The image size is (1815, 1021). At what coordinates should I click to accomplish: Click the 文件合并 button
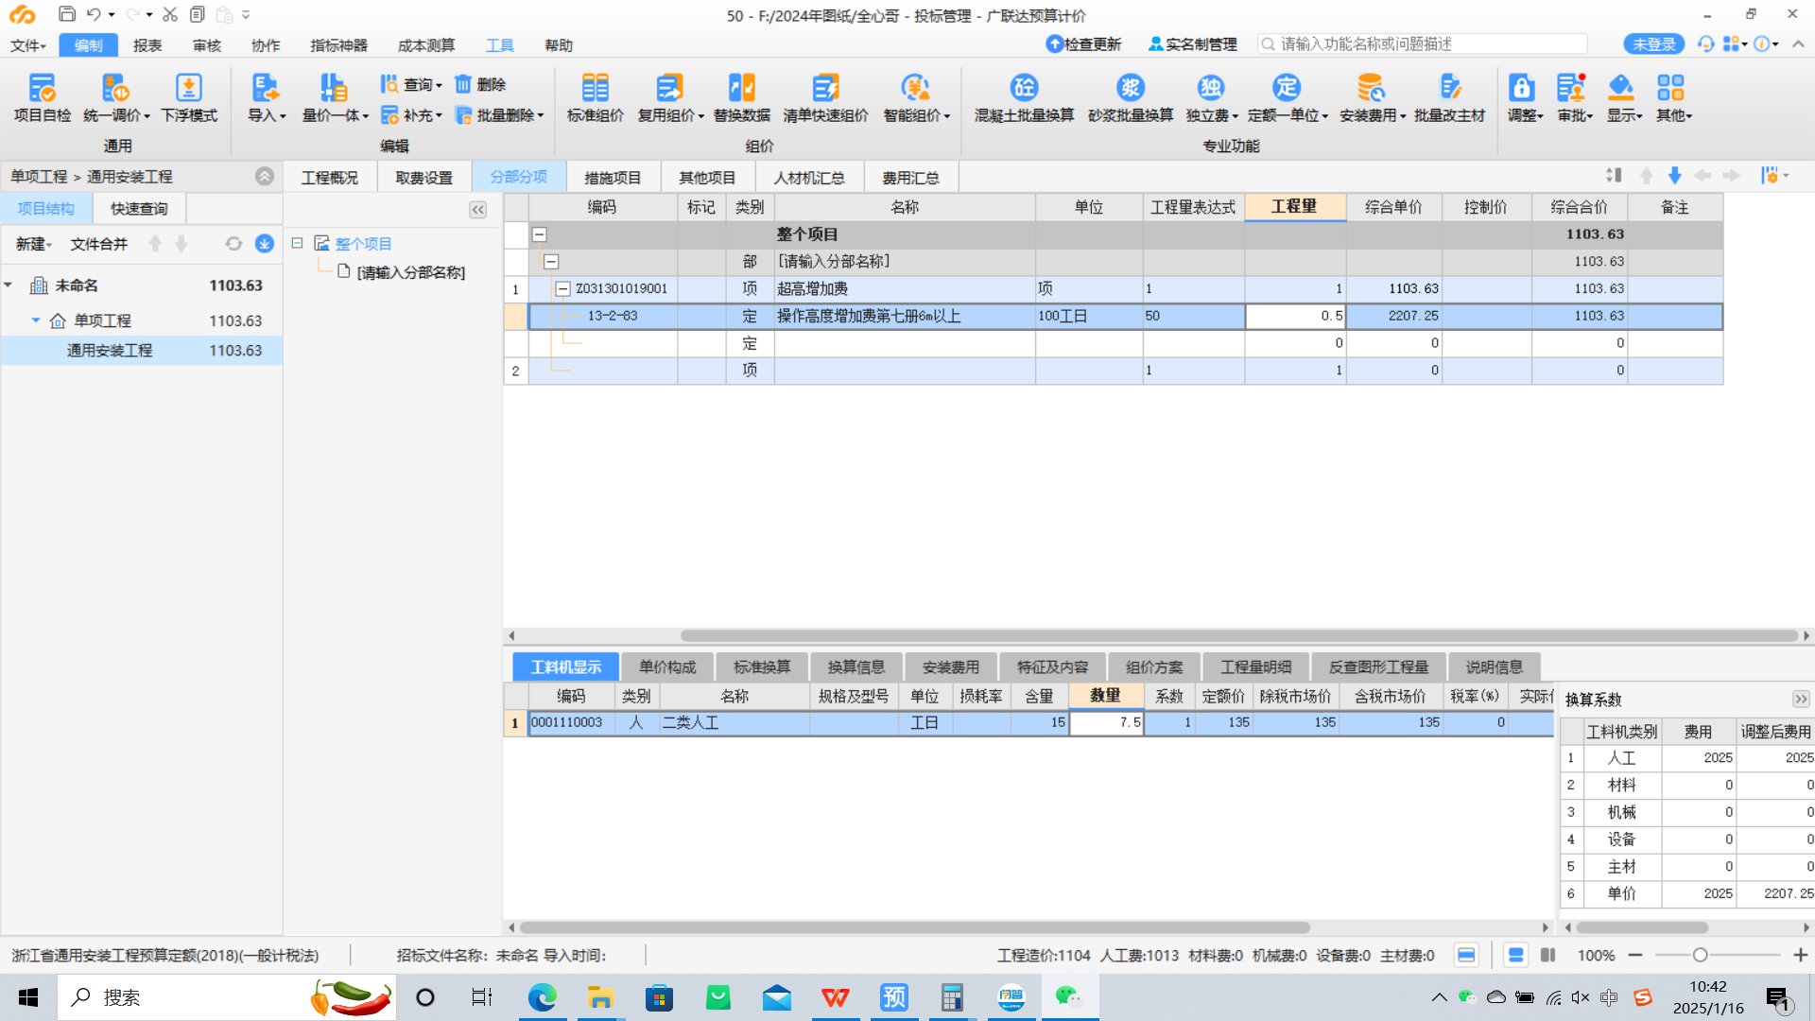click(98, 244)
